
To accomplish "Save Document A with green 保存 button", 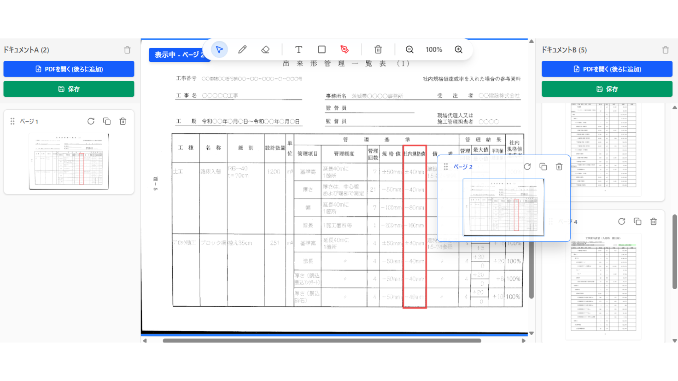I will (x=69, y=89).
